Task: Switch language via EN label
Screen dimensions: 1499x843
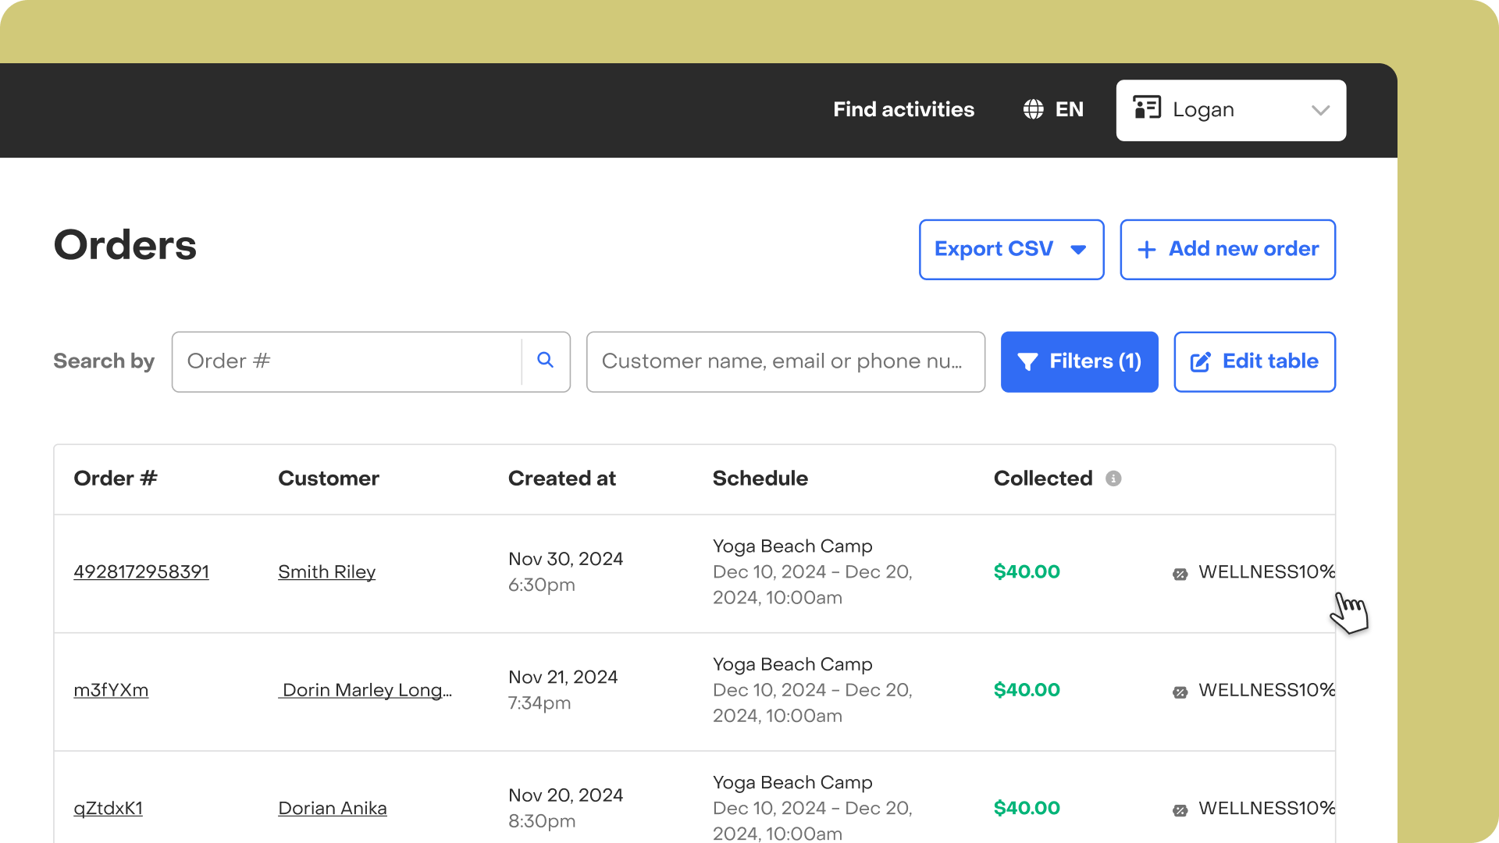Action: [1069, 109]
